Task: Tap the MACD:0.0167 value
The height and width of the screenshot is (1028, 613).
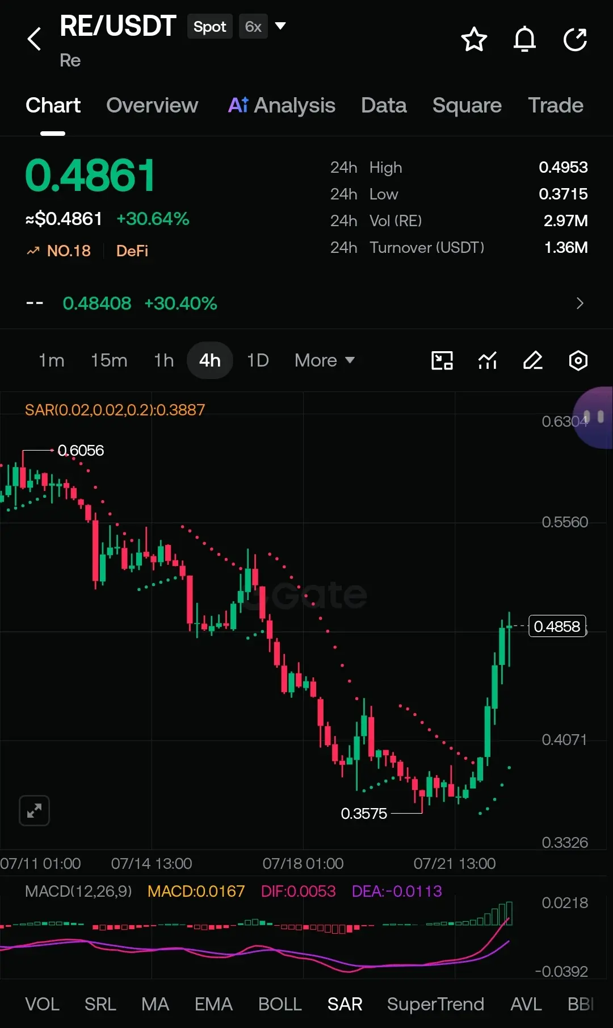Action: tap(196, 891)
